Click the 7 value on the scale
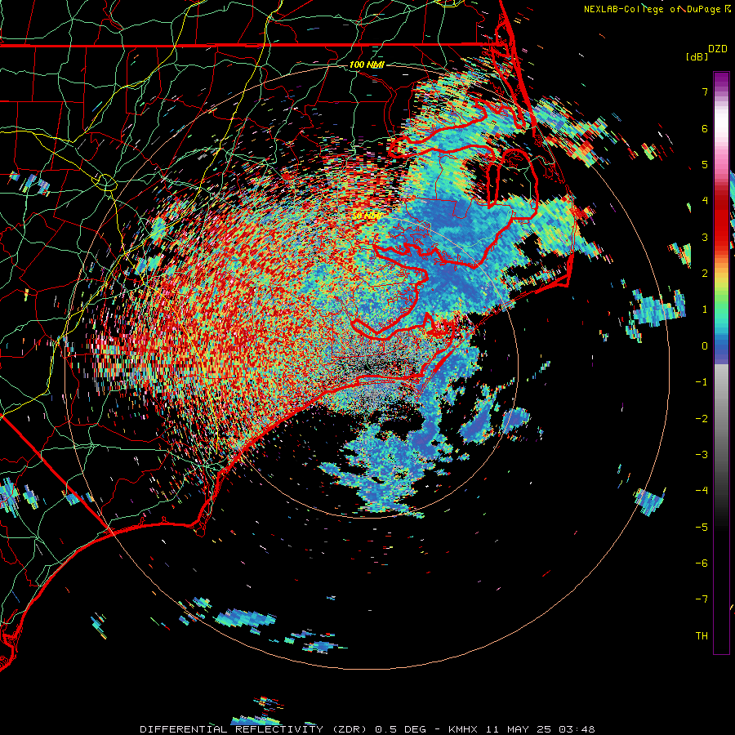The height and width of the screenshot is (735, 735). coord(705,91)
